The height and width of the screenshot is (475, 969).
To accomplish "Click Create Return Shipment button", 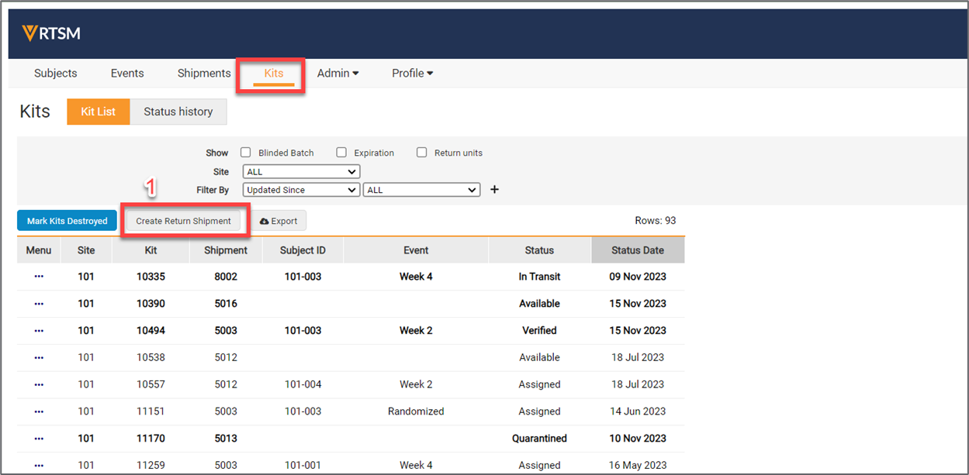I will (184, 221).
